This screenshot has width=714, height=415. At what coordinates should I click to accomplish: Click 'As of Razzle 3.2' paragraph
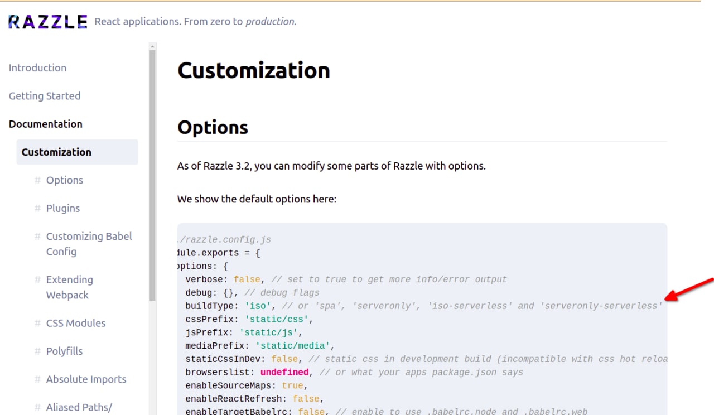coord(331,166)
